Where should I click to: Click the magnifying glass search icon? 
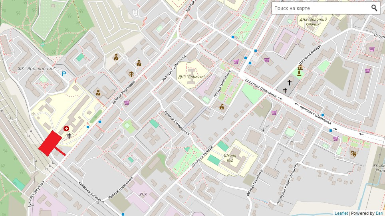pos(374,8)
